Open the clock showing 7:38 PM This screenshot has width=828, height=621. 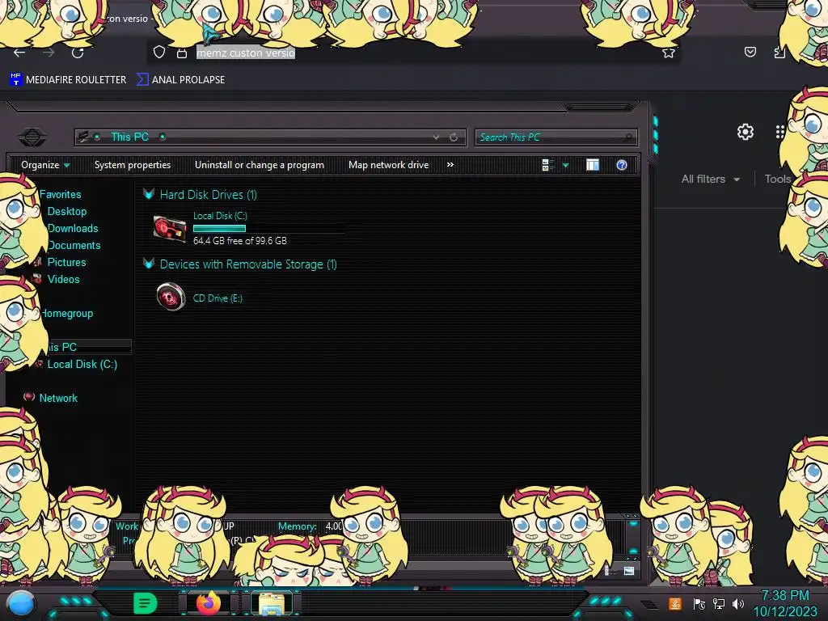point(785,603)
